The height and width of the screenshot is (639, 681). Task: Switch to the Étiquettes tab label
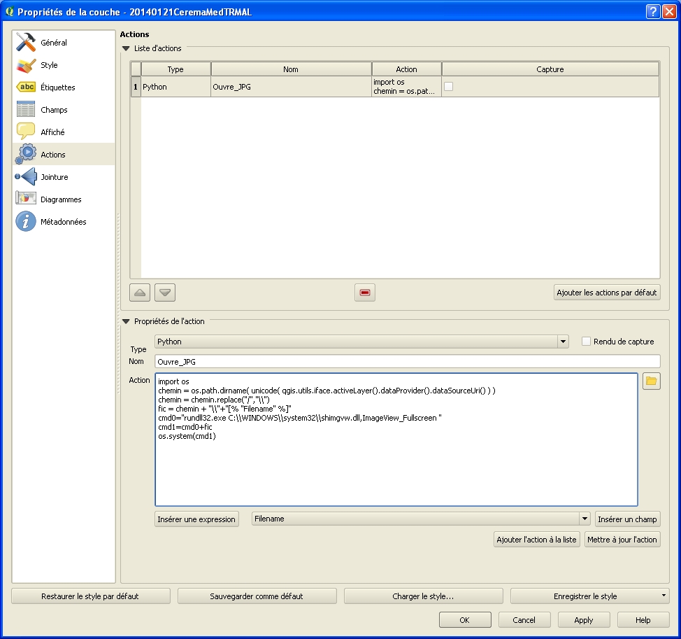58,87
